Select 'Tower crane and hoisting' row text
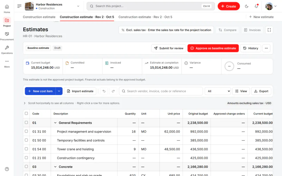 [x=75, y=149]
